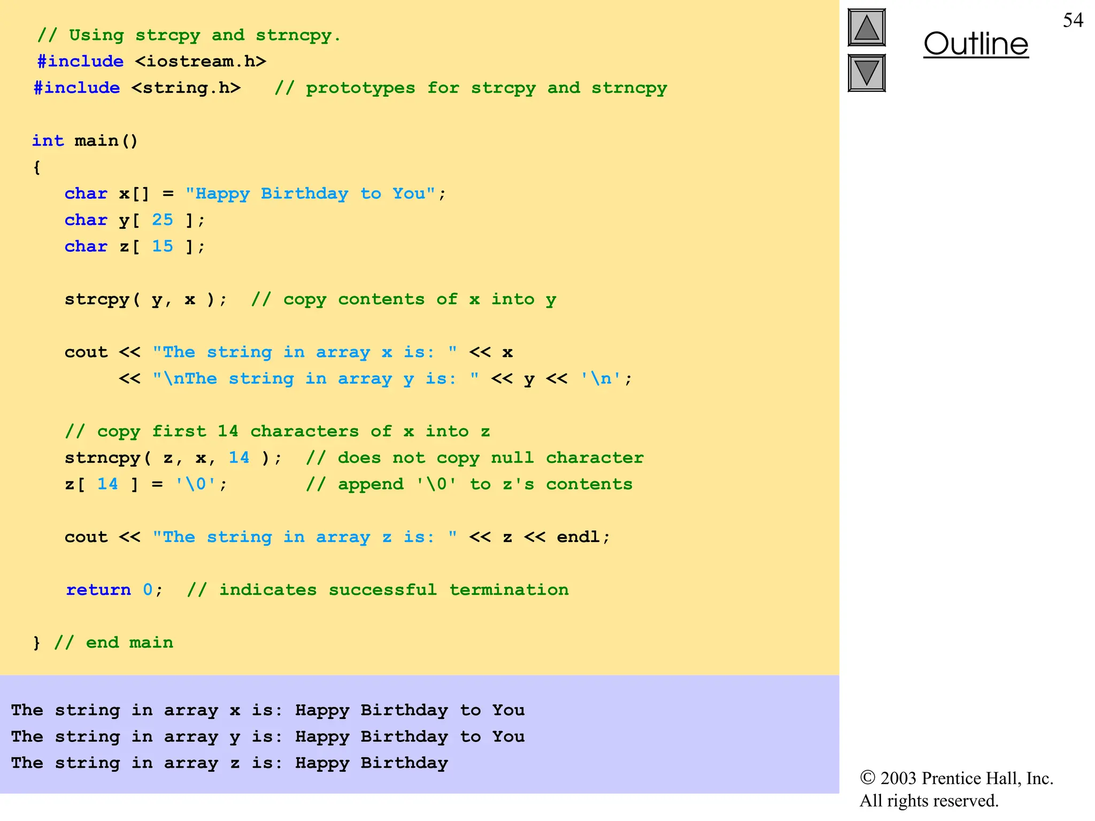Click '© 2003 Prentice Hall, Inc.' copyright text
Screen dimensions: 1095x821
[x=957, y=778]
